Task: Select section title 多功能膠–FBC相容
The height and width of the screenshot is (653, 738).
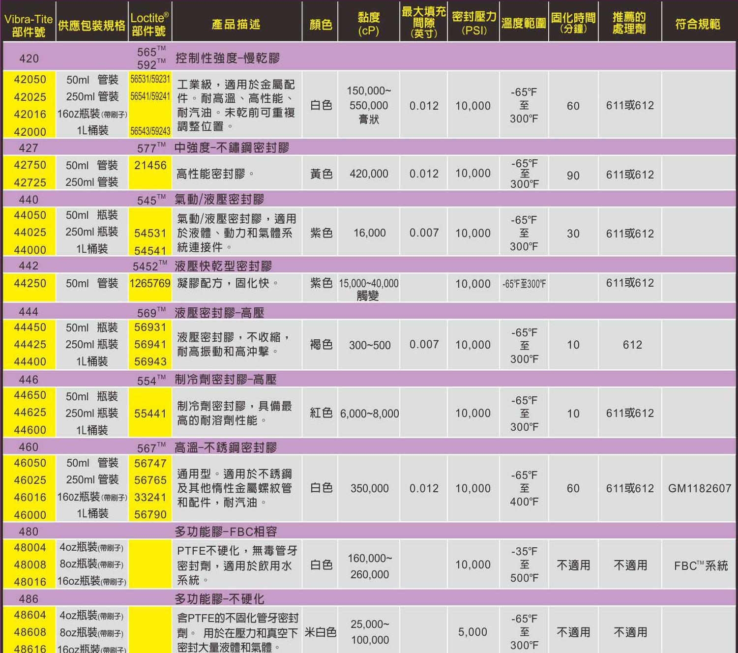Action: point(226,532)
